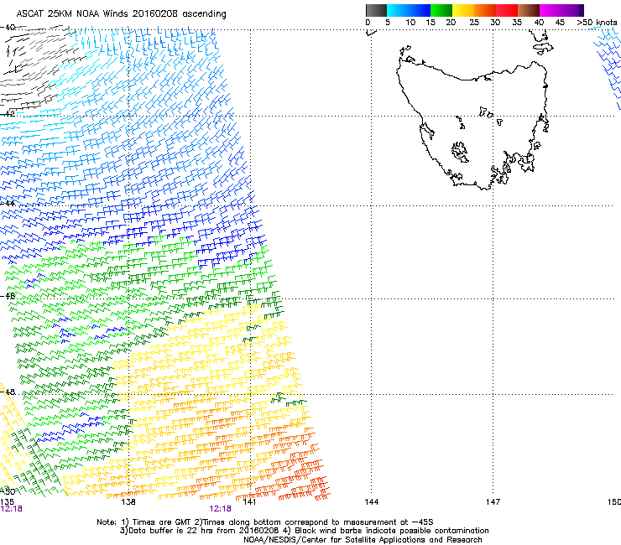Image resolution: width=621 pixels, height=545 pixels.
Task: Click the "138" longitude label
Action: coord(128,502)
